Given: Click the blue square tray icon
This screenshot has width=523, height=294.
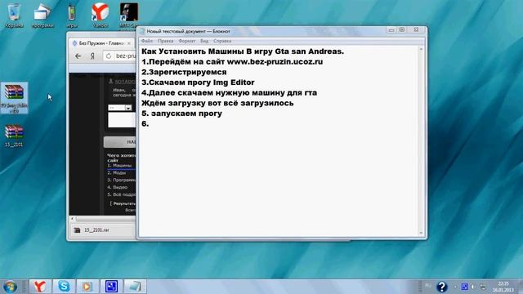Looking at the screenshot, I should (x=464, y=287).
